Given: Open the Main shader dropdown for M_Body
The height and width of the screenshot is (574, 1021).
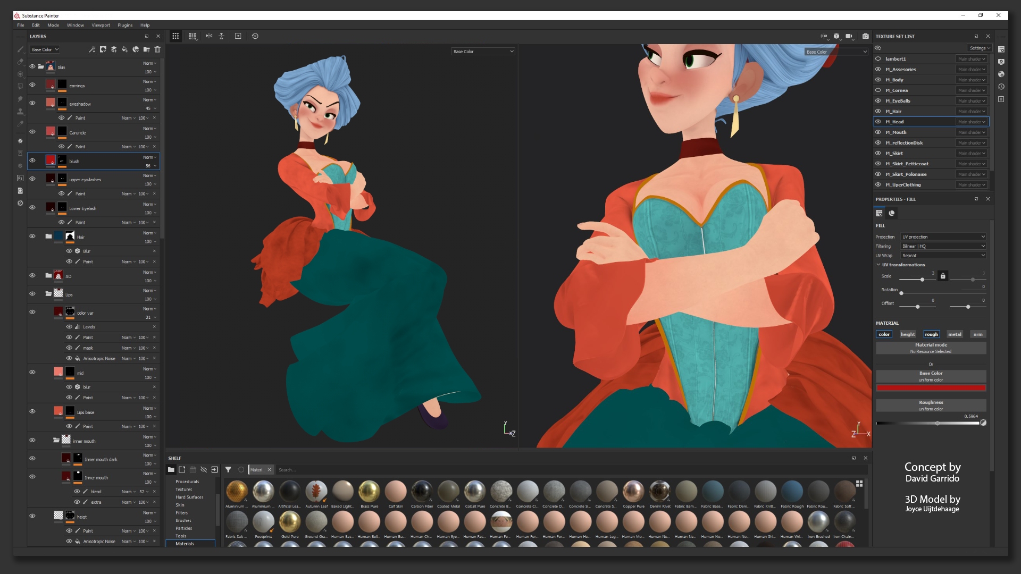Looking at the screenshot, I should [972, 80].
